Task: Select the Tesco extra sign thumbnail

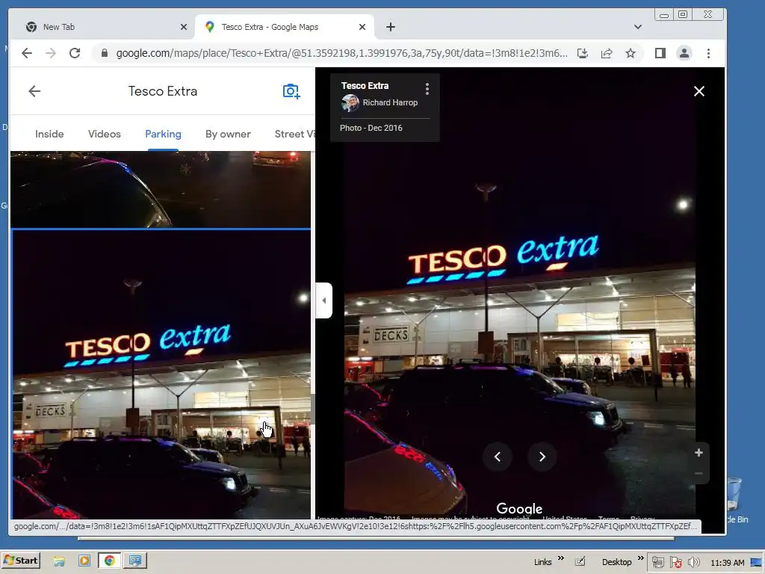Action: tap(161, 374)
